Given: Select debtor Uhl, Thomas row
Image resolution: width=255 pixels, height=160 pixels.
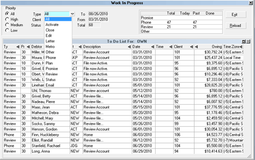Looking at the screenshot, I should point(123,91).
